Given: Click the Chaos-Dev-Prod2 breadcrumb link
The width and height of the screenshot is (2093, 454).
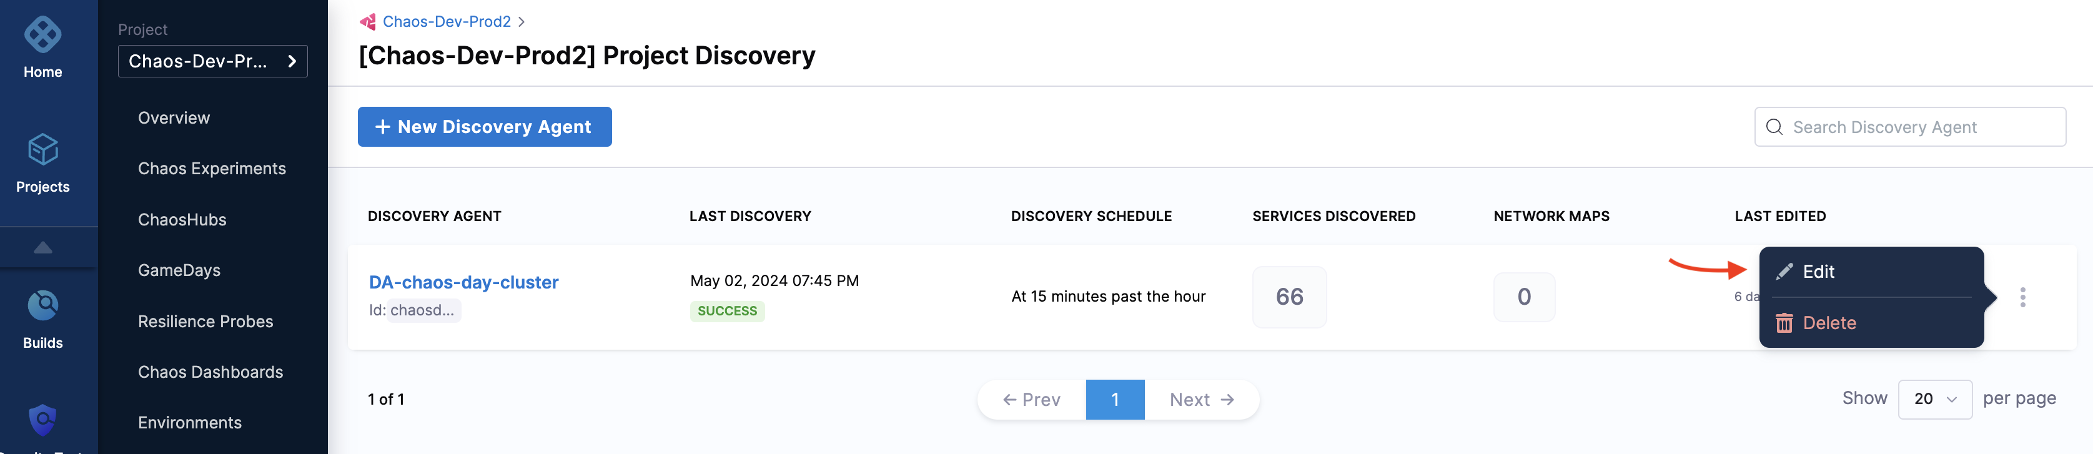Looking at the screenshot, I should click(x=446, y=22).
